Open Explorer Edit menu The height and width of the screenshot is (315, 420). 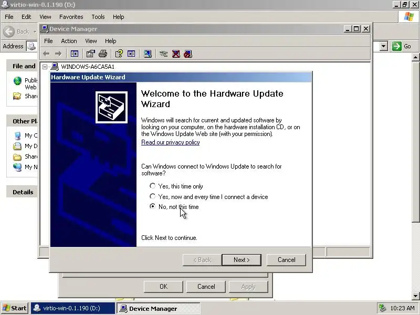(26, 17)
